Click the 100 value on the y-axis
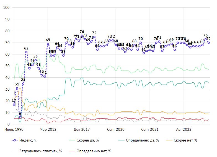Image resolution: width=217 pixels, height=157 pixels. 6,7
